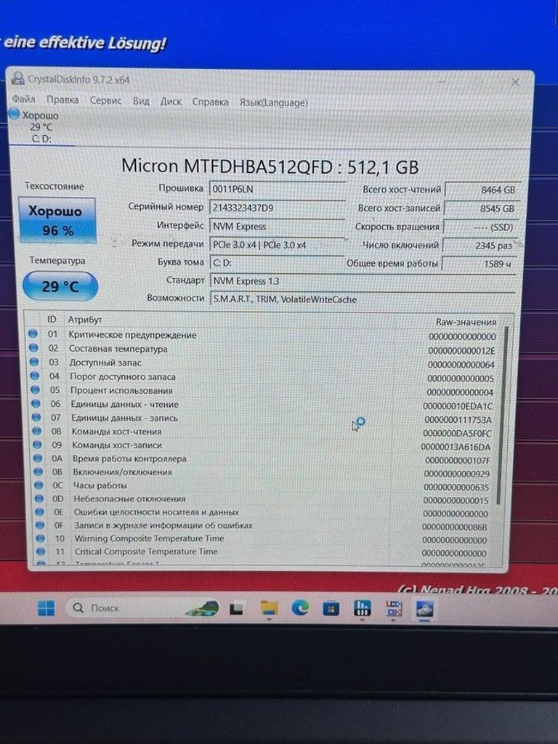Click the S.M.A.R.T., TRIM features field

point(363,299)
